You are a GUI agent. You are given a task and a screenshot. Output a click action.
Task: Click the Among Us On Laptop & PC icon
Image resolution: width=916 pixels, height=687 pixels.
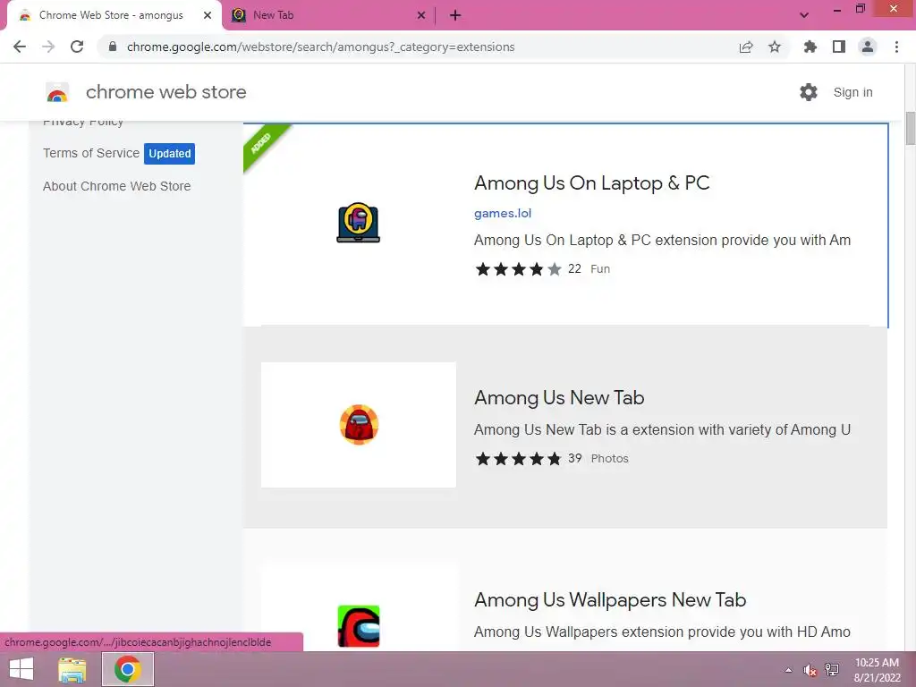[x=358, y=223]
